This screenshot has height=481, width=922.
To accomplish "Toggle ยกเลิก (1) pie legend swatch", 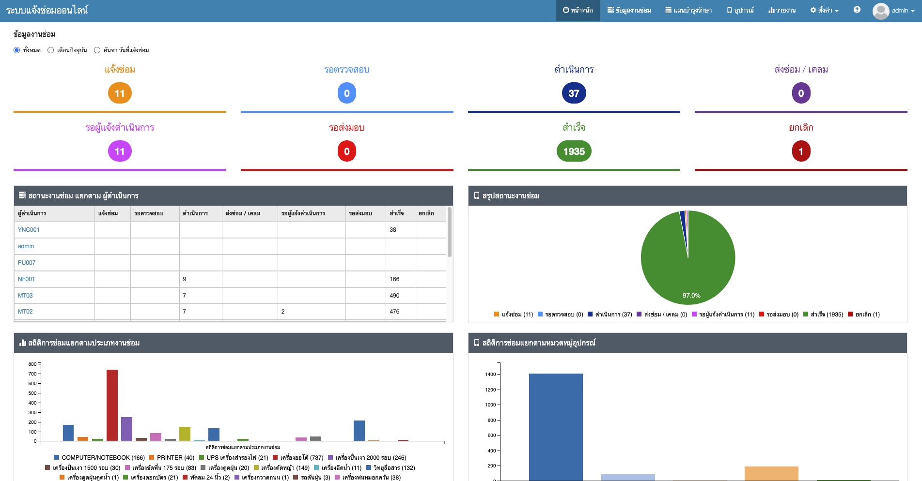I will click(x=850, y=314).
